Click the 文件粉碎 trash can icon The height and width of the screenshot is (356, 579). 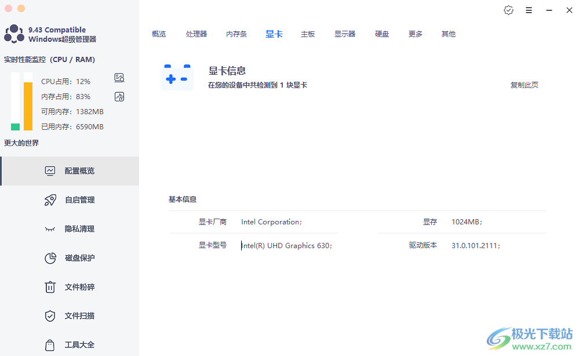click(50, 287)
